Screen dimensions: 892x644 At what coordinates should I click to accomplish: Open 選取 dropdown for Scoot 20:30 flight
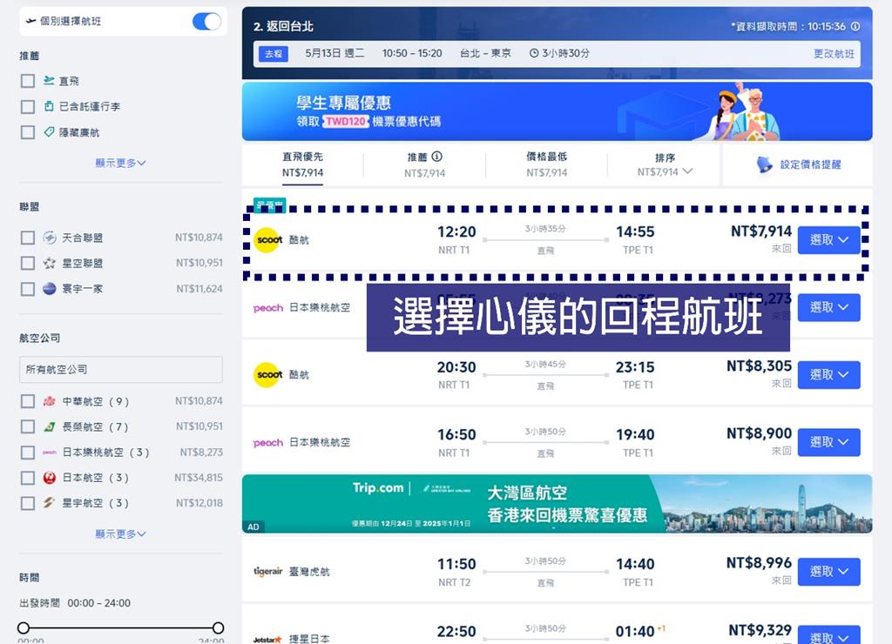[829, 374]
